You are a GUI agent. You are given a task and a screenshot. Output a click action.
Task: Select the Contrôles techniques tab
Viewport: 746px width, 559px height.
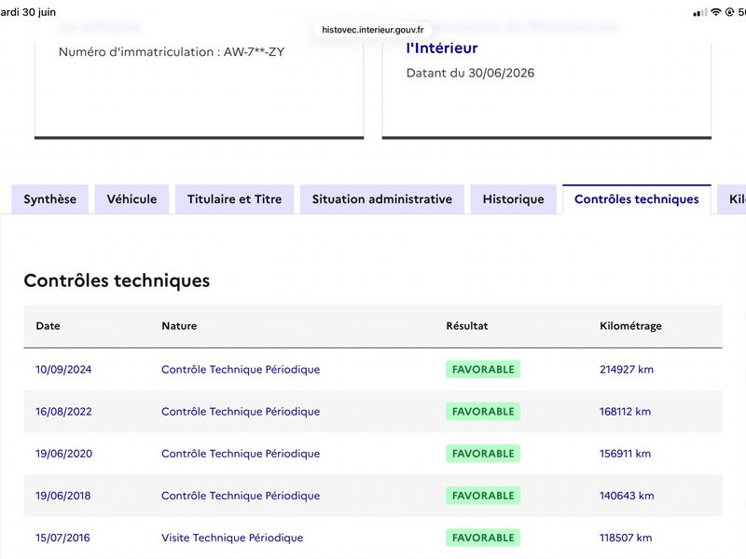(637, 199)
